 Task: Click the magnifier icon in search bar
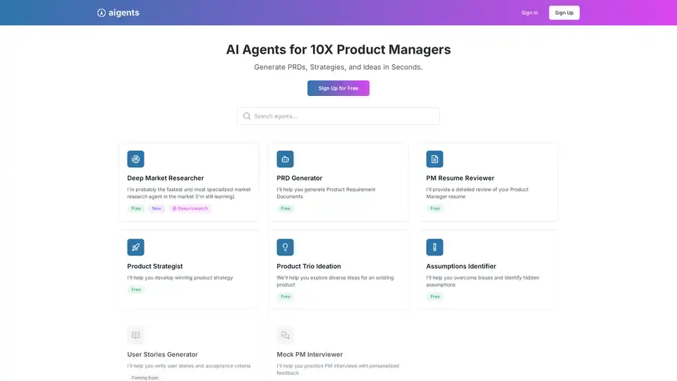tap(247, 116)
